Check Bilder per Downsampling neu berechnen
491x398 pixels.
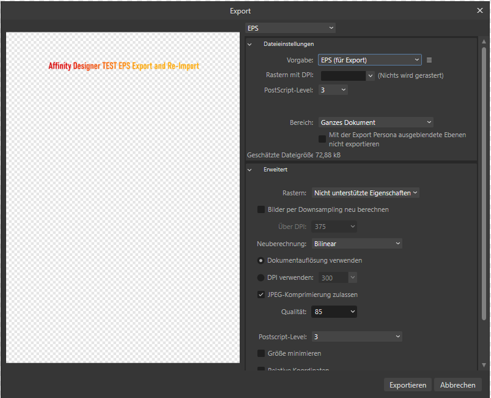click(x=261, y=209)
